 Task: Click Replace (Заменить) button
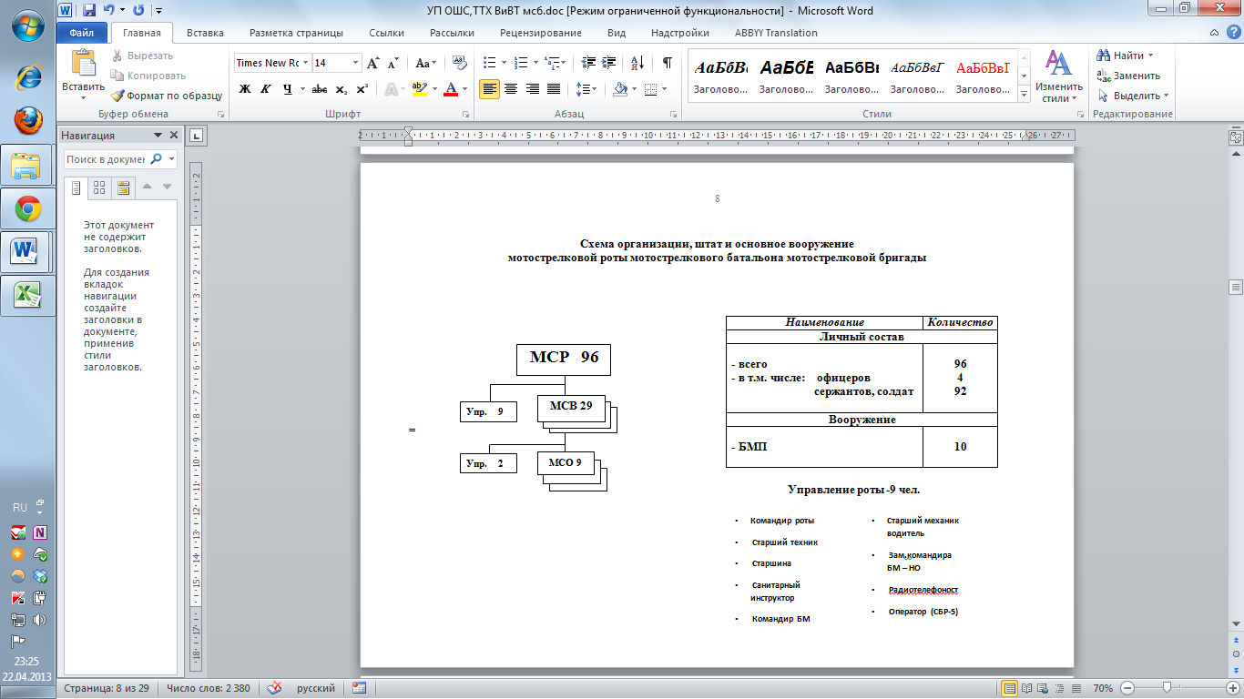click(x=1128, y=76)
